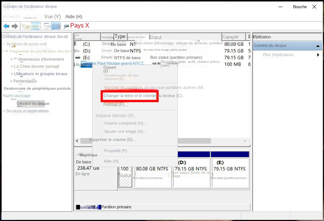This screenshot has width=324, height=221.
Task: Click the back navigation arrow
Action: pos(6,26)
